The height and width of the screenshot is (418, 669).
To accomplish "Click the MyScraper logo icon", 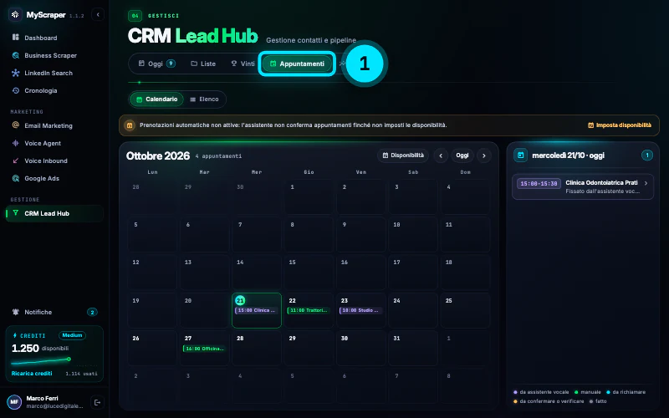I will (15, 14).
